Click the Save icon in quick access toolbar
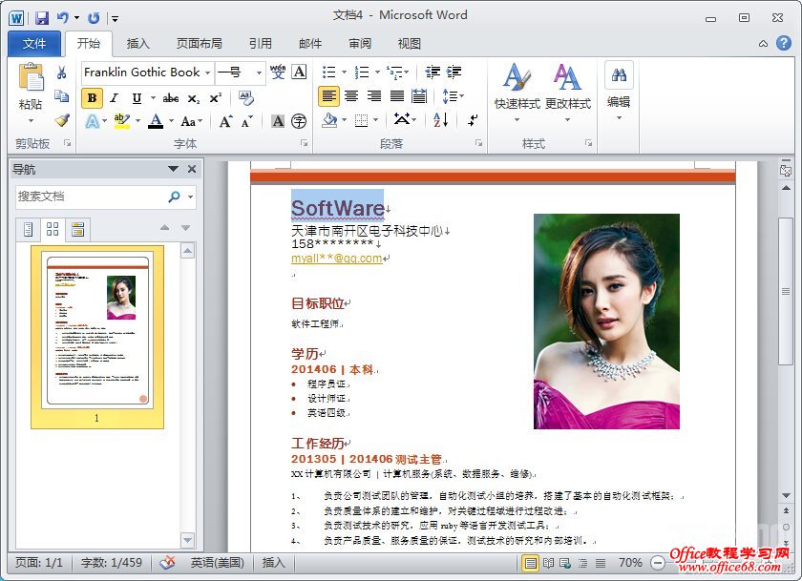The image size is (802, 581). pyautogui.click(x=42, y=17)
